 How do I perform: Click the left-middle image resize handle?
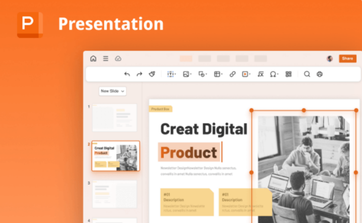point(251,172)
